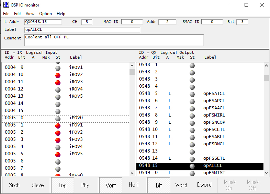The height and width of the screenshot is (194, 270).
Task: Toggle the Log addressing mode button
Action: pos(63,185)
